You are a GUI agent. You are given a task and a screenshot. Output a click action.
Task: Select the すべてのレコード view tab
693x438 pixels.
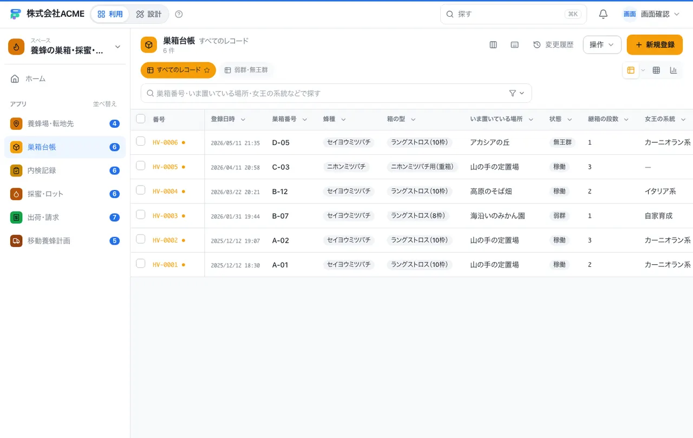[178, 70]
